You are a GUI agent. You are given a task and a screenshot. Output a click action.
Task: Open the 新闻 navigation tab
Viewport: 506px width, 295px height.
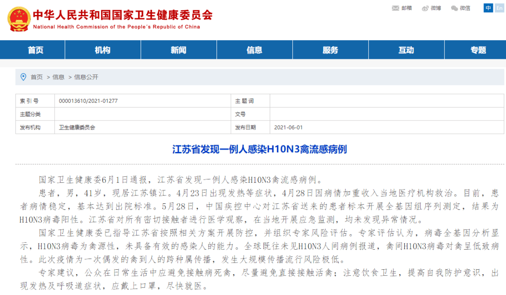coord(179,50)
